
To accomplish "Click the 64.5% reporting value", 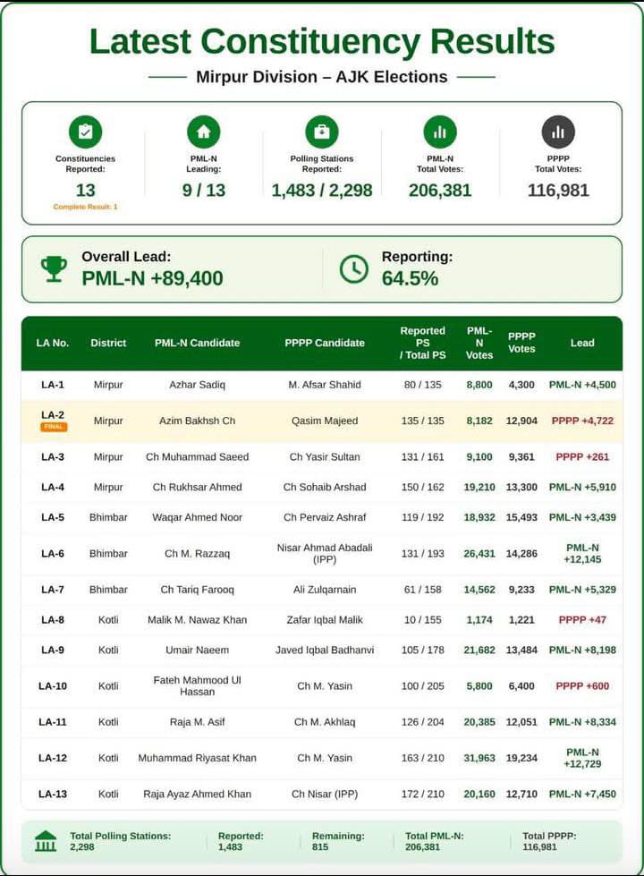I will pyautogui.click(x=410, y=278).
